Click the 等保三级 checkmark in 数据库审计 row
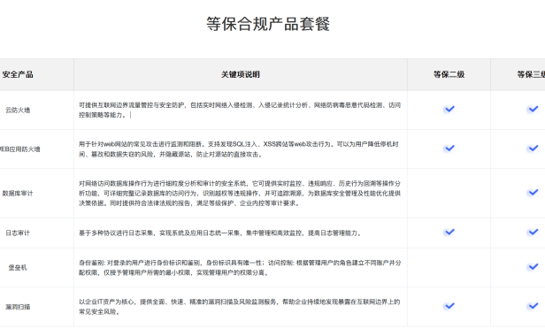Viewport: 545px width, 336px height. [533, 193]
